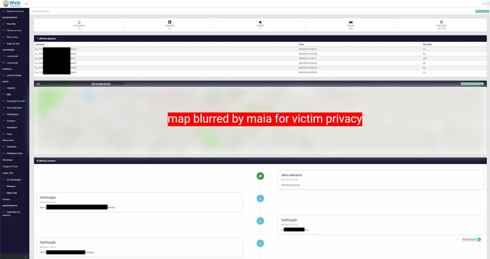Open Instagram Chats in the sidebar
490x259 pixels.
click(x=10, y=167)
